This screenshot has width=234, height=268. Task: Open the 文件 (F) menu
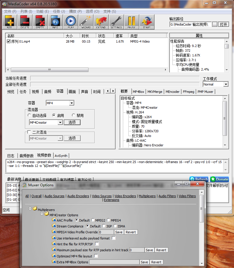[x=10, y=11]
